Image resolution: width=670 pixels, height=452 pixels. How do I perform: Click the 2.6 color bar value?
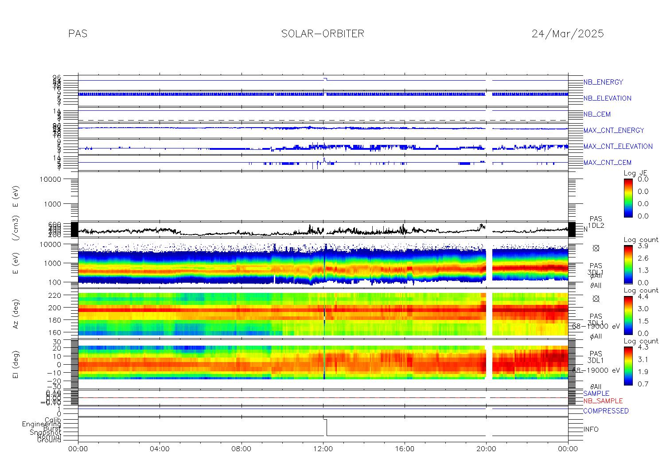coord(643,258)
